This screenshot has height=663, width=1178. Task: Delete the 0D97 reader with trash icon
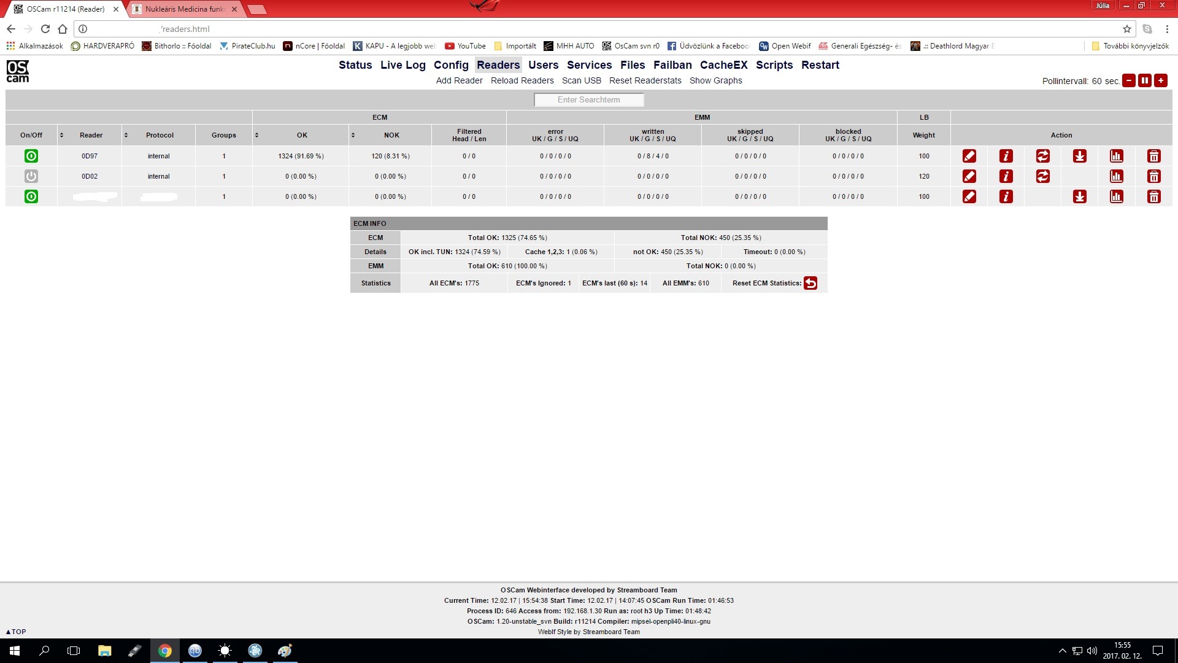pos(1154,156)
